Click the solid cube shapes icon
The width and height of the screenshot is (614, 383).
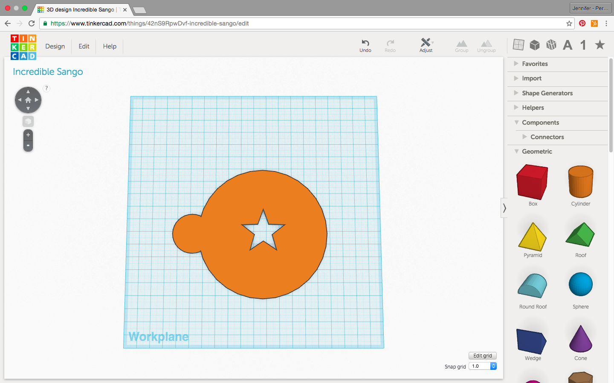coord(535,45)
